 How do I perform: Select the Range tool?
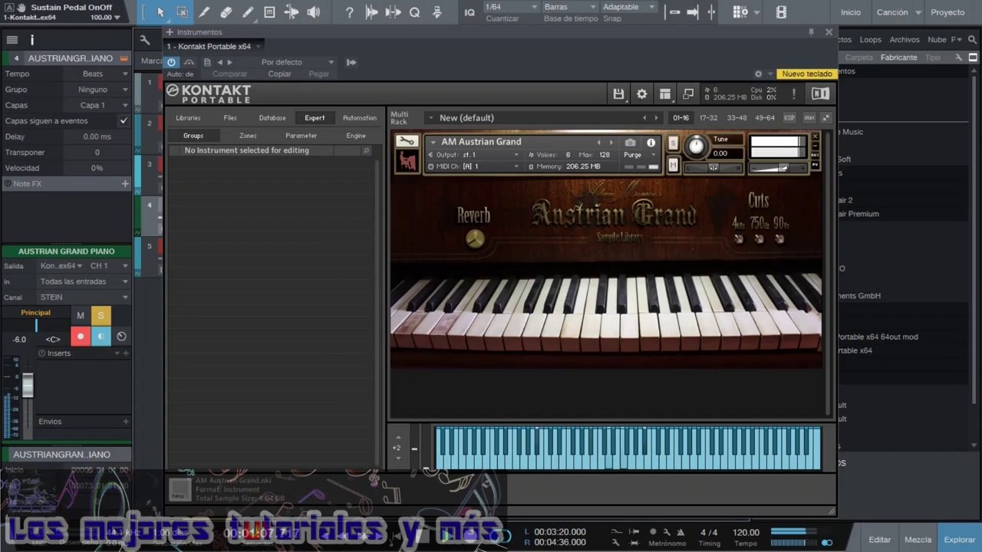point(182,12)
